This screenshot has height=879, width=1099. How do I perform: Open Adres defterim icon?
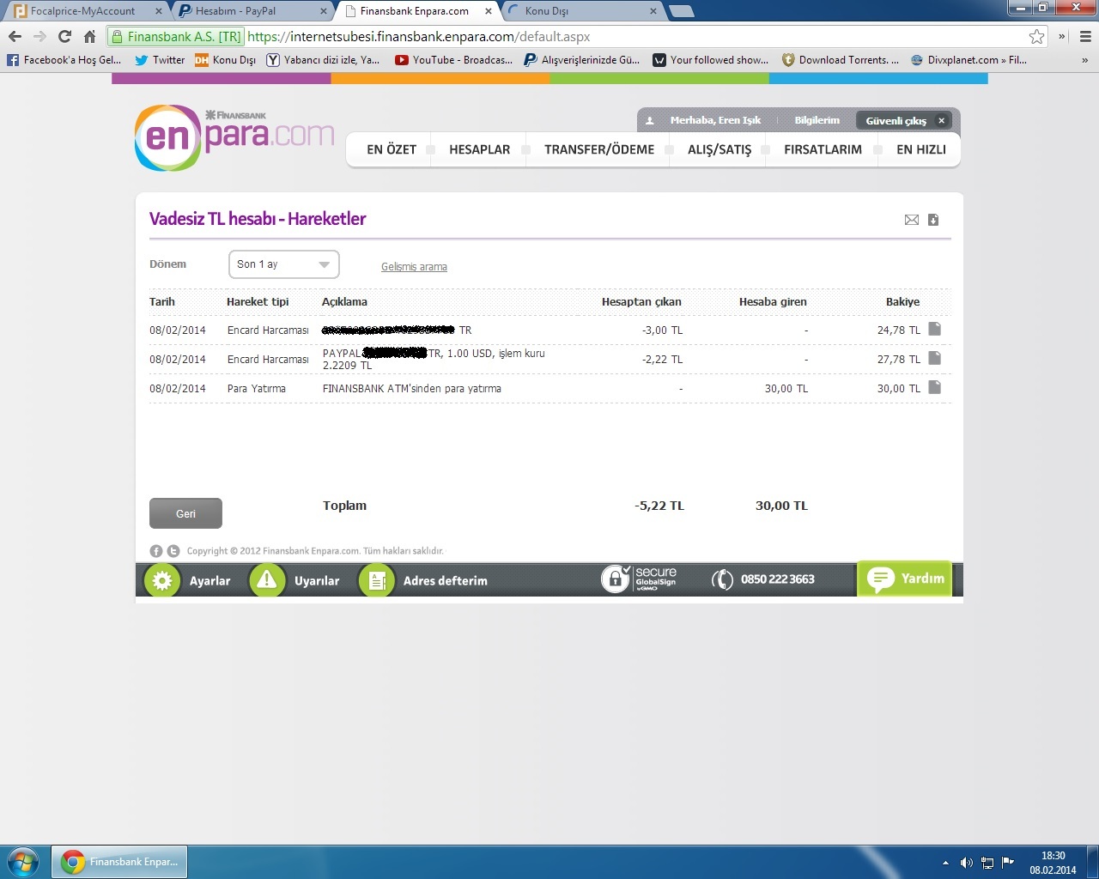[376, 580]
